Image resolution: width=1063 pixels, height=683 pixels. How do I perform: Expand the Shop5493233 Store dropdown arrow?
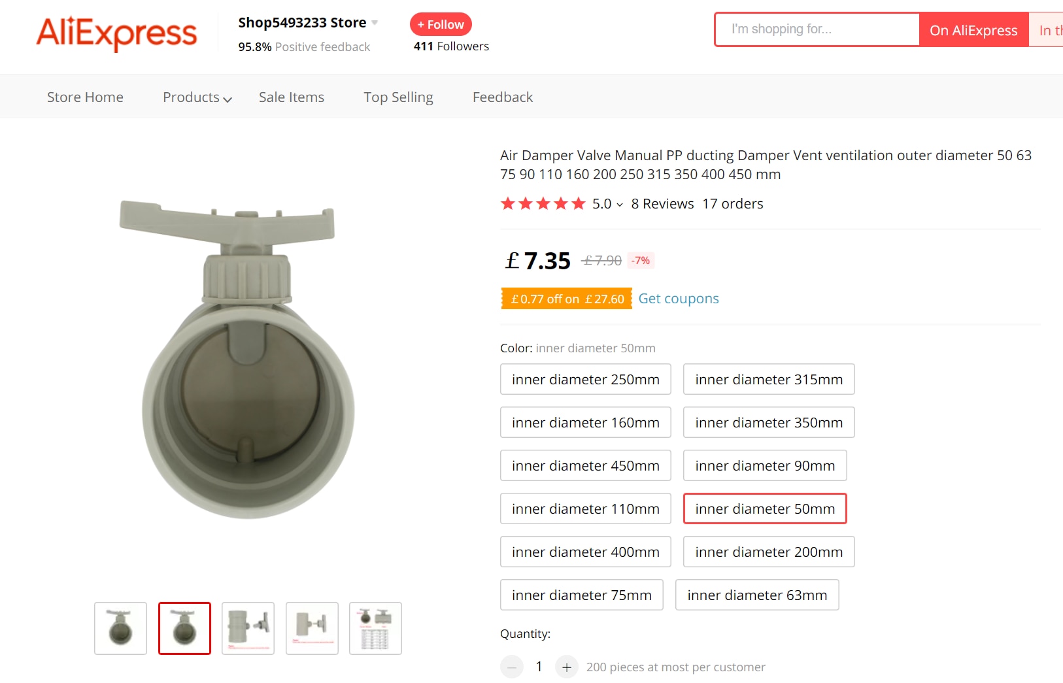coord(375,23)
